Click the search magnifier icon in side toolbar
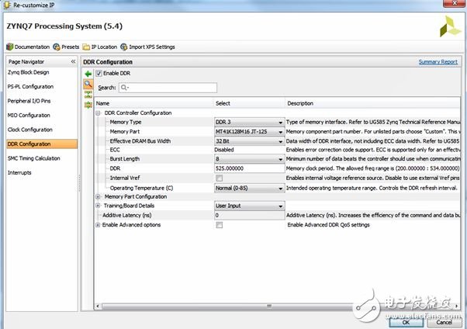 point(88,85)
